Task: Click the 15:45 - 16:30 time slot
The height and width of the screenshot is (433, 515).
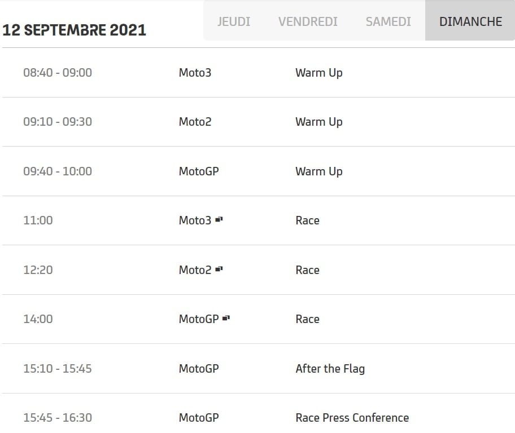Action: 58,418
